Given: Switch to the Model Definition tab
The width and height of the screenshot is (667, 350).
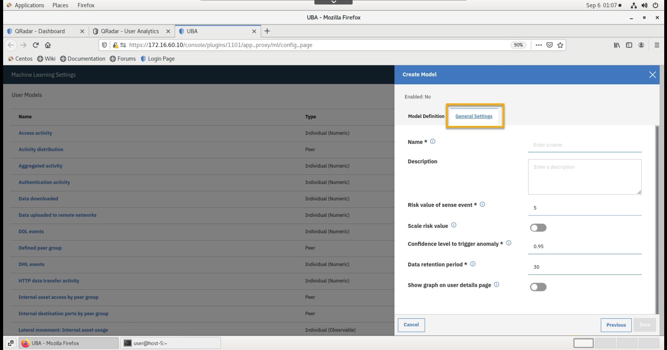Looking at the screenshot, I should coord(426,116).
